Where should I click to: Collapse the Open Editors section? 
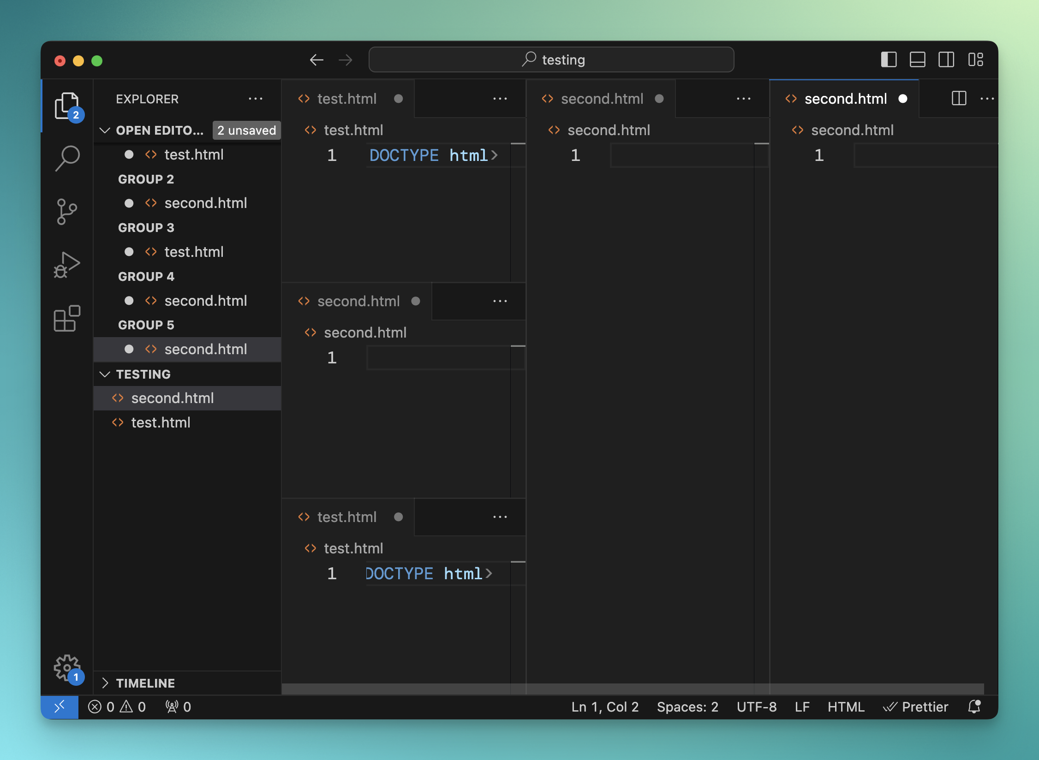pos(105,131)
